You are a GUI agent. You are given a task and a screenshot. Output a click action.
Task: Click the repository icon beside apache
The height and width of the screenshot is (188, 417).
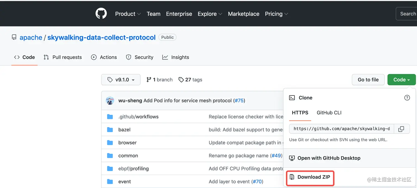(14, 37)
